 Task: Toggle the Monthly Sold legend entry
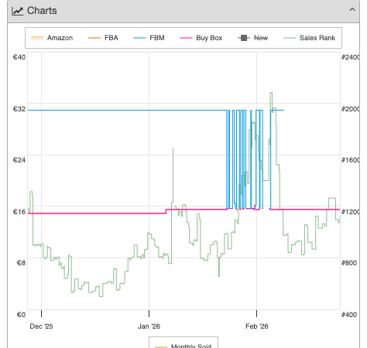(x=183, y=346)
